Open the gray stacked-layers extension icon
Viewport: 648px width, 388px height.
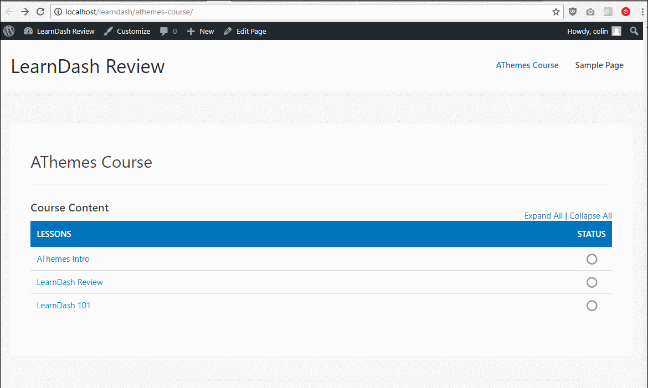click(x=608, y=12)
